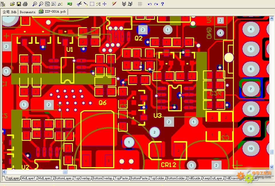The height and width of the screenshot is (186, 275).
Task: Redo the last undone action
Action: click(156, 4)
